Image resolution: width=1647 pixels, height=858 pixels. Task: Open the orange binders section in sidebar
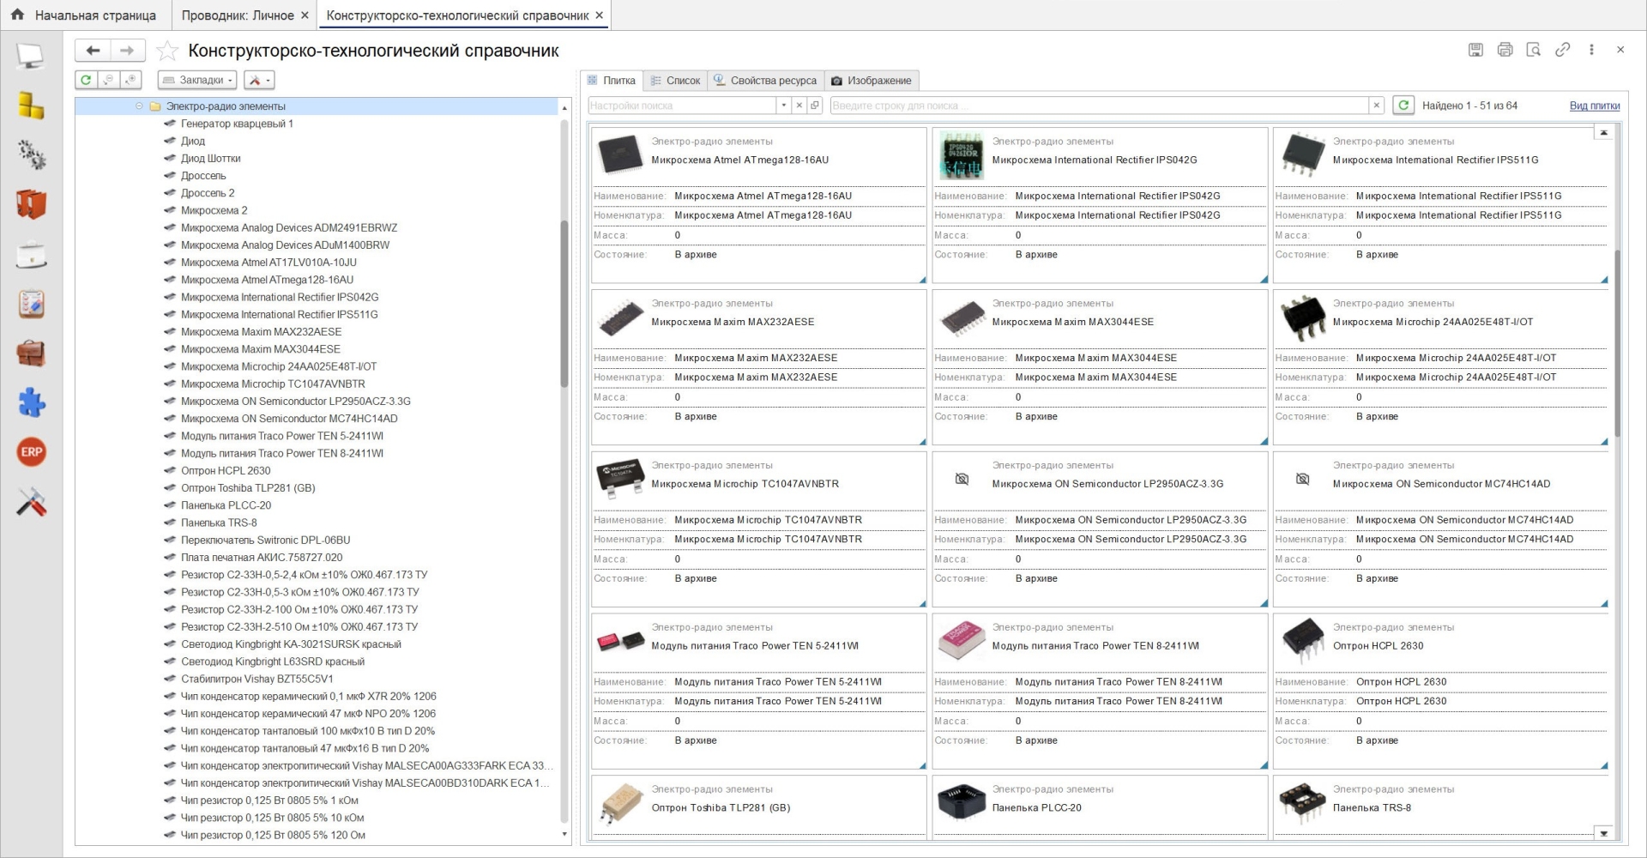(x=31, y=205)
